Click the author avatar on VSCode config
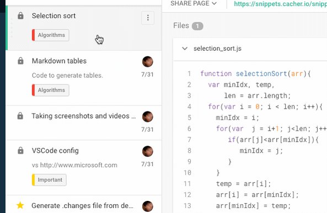Screen dimensions: 327x213 point(148,151)
